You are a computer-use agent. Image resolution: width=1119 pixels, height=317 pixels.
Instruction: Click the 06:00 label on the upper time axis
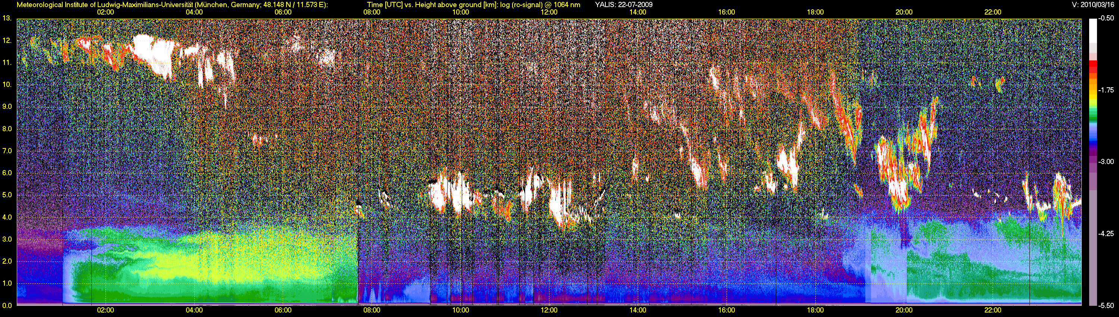pyautogui.click(x=283, y=12)
